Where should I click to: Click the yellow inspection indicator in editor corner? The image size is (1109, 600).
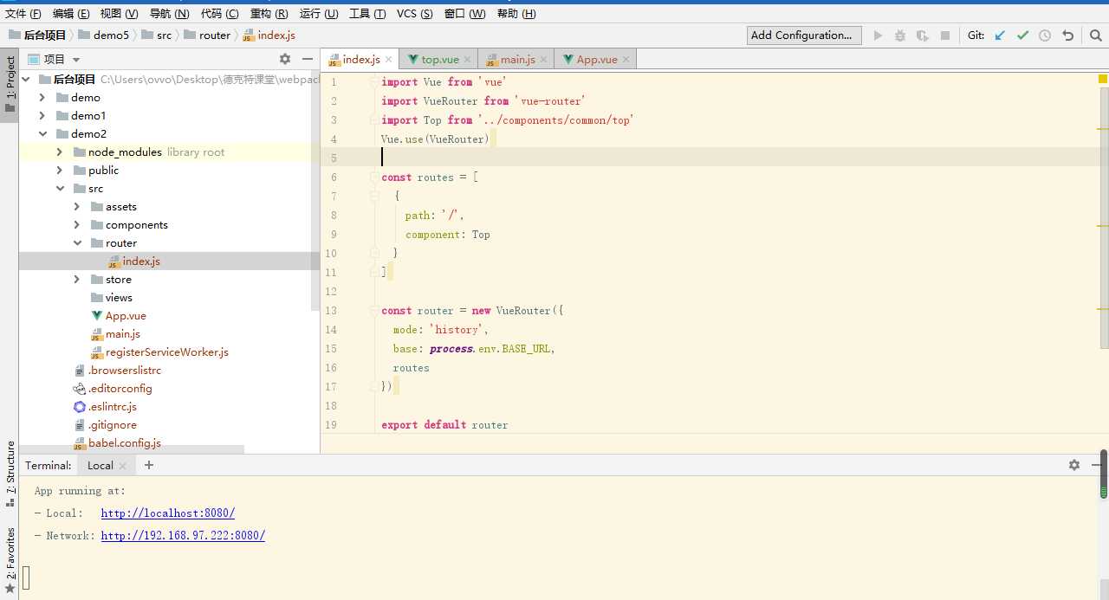(1103, 79)
